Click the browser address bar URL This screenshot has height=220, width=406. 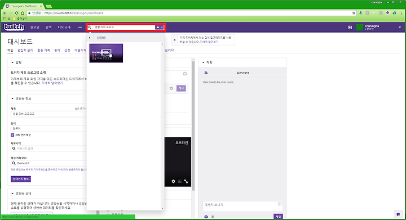(74, 13)
